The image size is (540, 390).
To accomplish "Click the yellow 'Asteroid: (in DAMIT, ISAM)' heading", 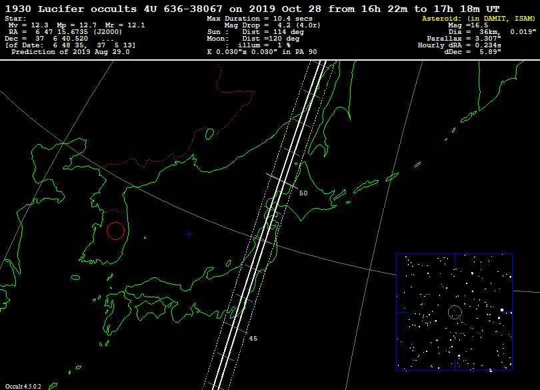I will (x=479, y=19).
